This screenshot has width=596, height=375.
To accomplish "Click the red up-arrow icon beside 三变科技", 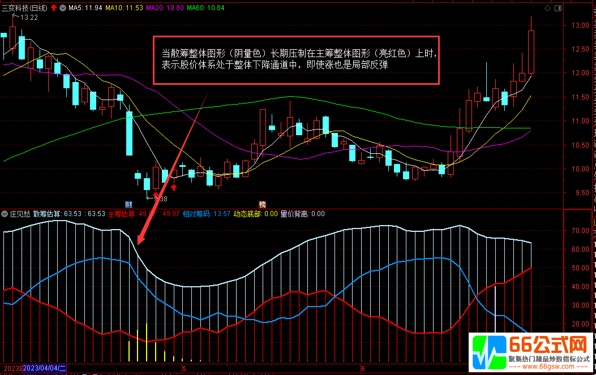I will click(x=54, y=7).
